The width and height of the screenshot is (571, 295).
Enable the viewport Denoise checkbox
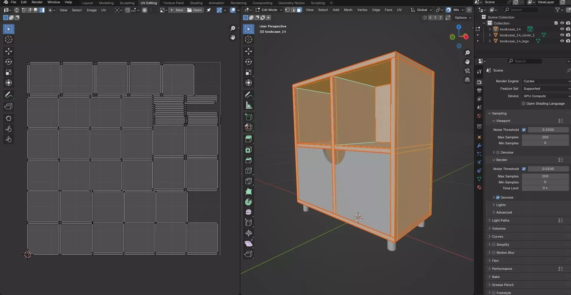(498, 152)
